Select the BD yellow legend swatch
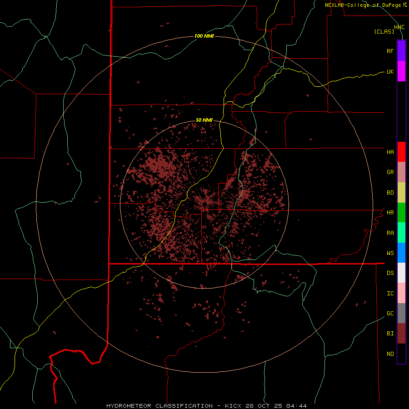The width and height of the screenshot is (409, 409). [401, 193]
